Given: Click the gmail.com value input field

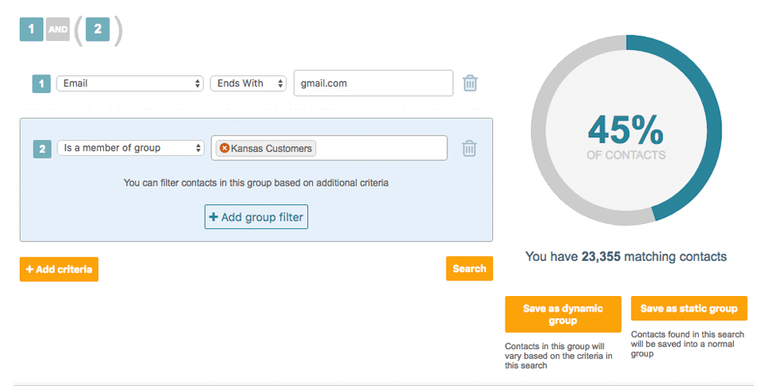Looking at the screenshot, I should coord(373,83).
